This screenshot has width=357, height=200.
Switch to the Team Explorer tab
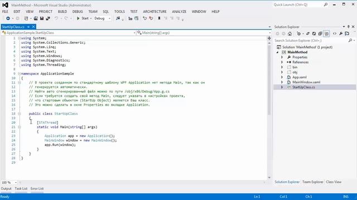pyautogui.click(x=312, y=182)
